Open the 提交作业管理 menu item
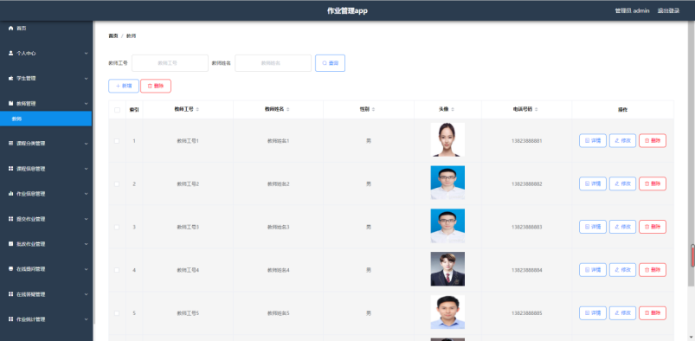Screen dimensions: 695x341 pos(46,219)
